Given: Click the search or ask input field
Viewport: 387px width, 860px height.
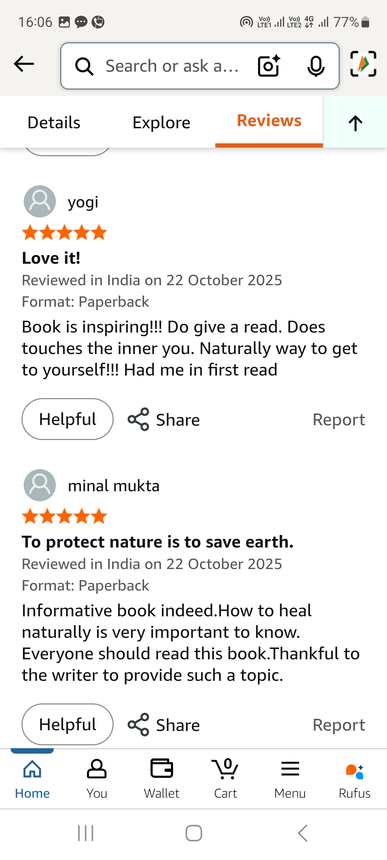Looking at the screenshot, I should point(172,66).
